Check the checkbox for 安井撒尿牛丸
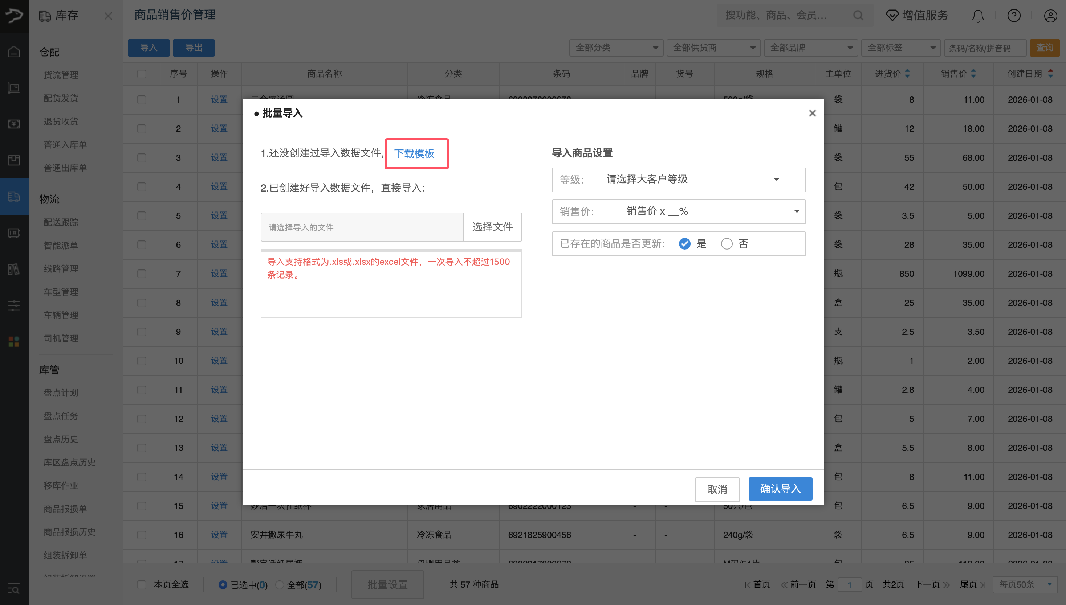The image size is (1066, 605). coord(141,535)
